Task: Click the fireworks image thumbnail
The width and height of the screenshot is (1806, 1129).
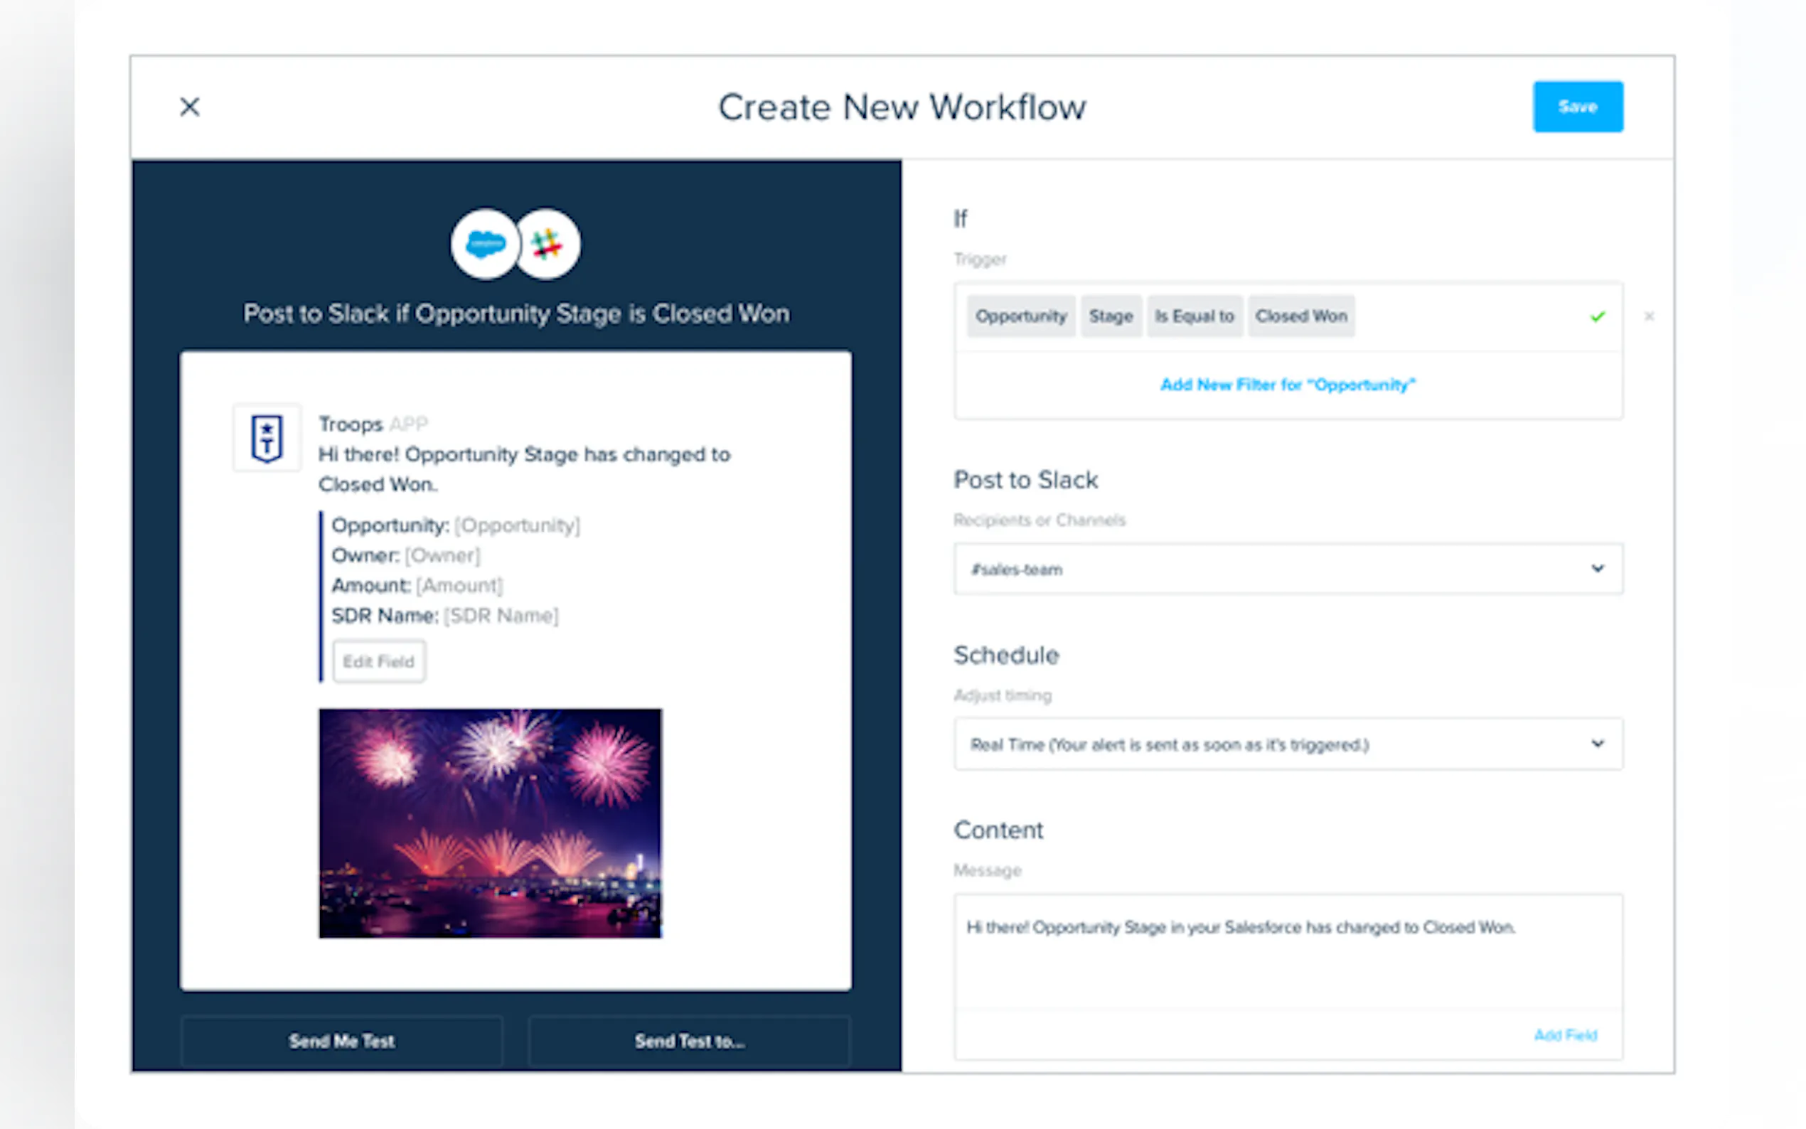Action: click(x=490, y=823)
